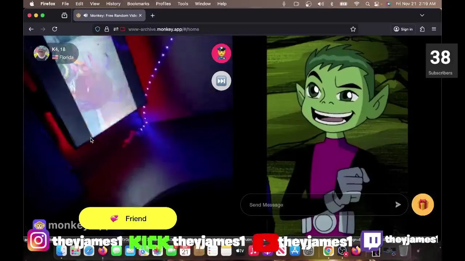465x261 pixels.
Task: Open the Wi-Fi menu bar icon
Action: point(357,4)
